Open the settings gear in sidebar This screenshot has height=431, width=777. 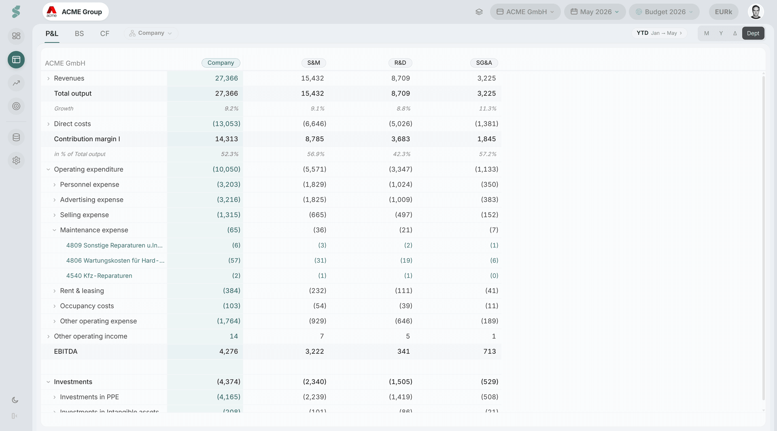tap(16, 160)
